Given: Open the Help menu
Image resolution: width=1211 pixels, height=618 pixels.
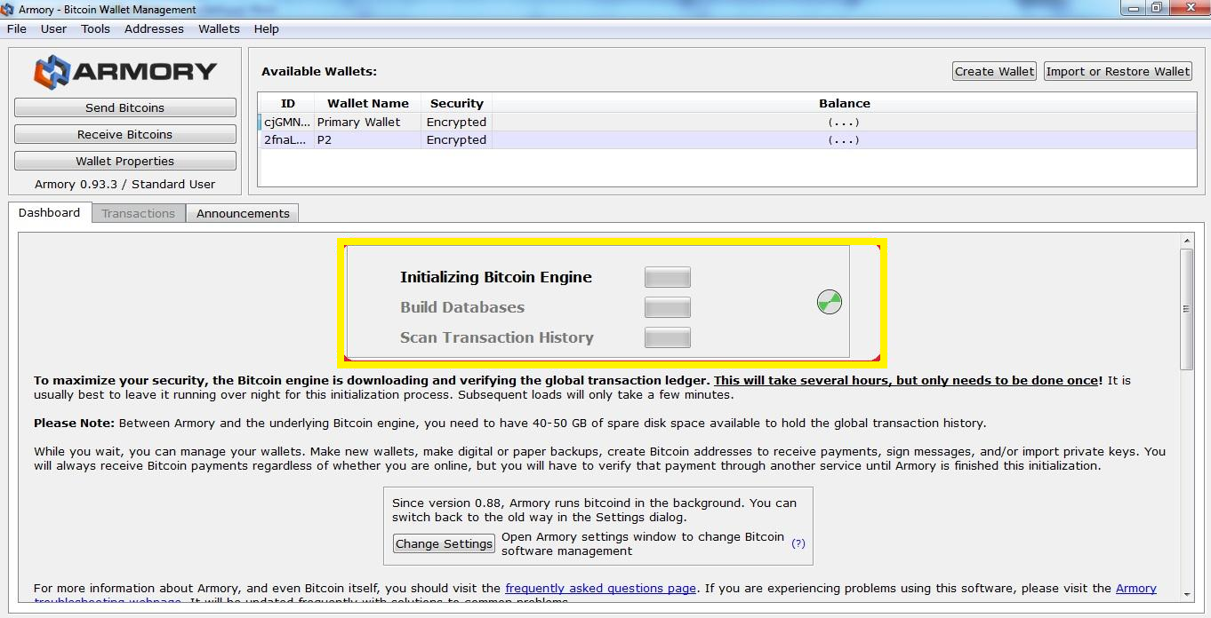Looking at the screenshot, I should [266, 28].
